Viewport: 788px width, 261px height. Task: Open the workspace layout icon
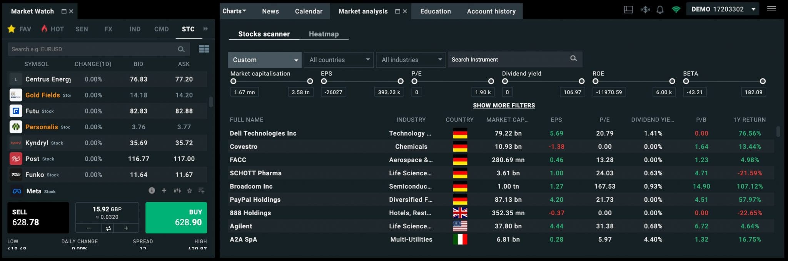[628, 10]
